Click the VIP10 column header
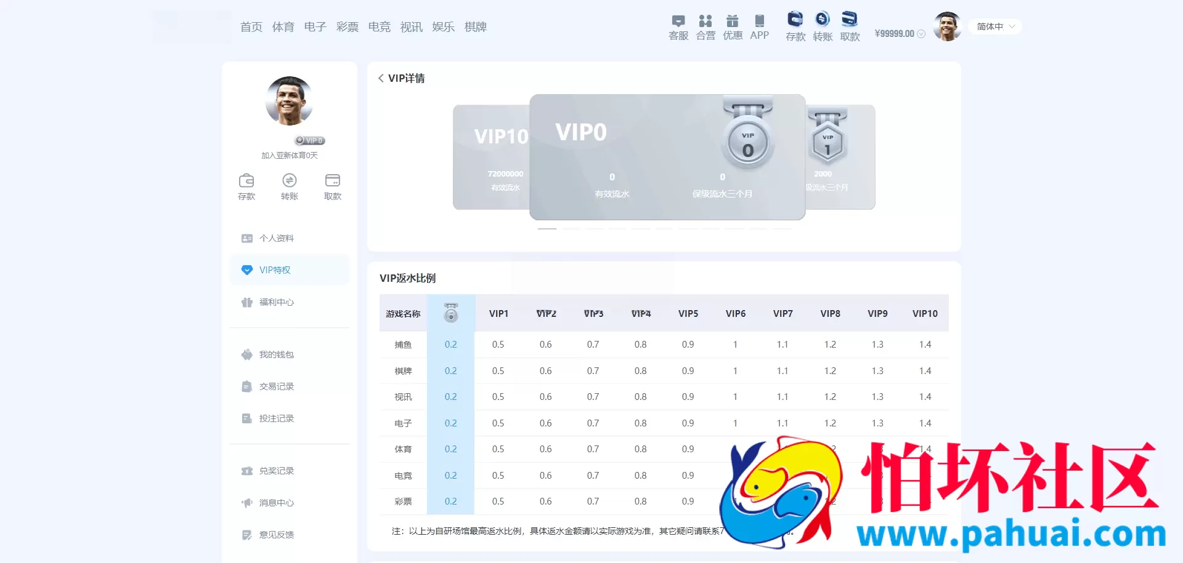This screenshot has width=1183, height=563. 925,314
